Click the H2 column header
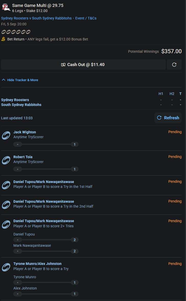 tap(172, 94)
